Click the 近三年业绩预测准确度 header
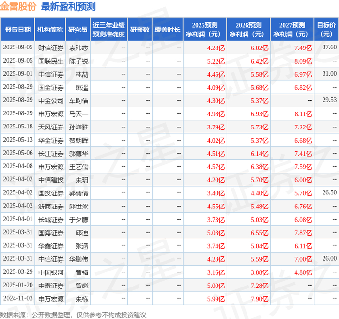This screenshot has height=319, width=339. pyautogui.click(x=109, y=30)
